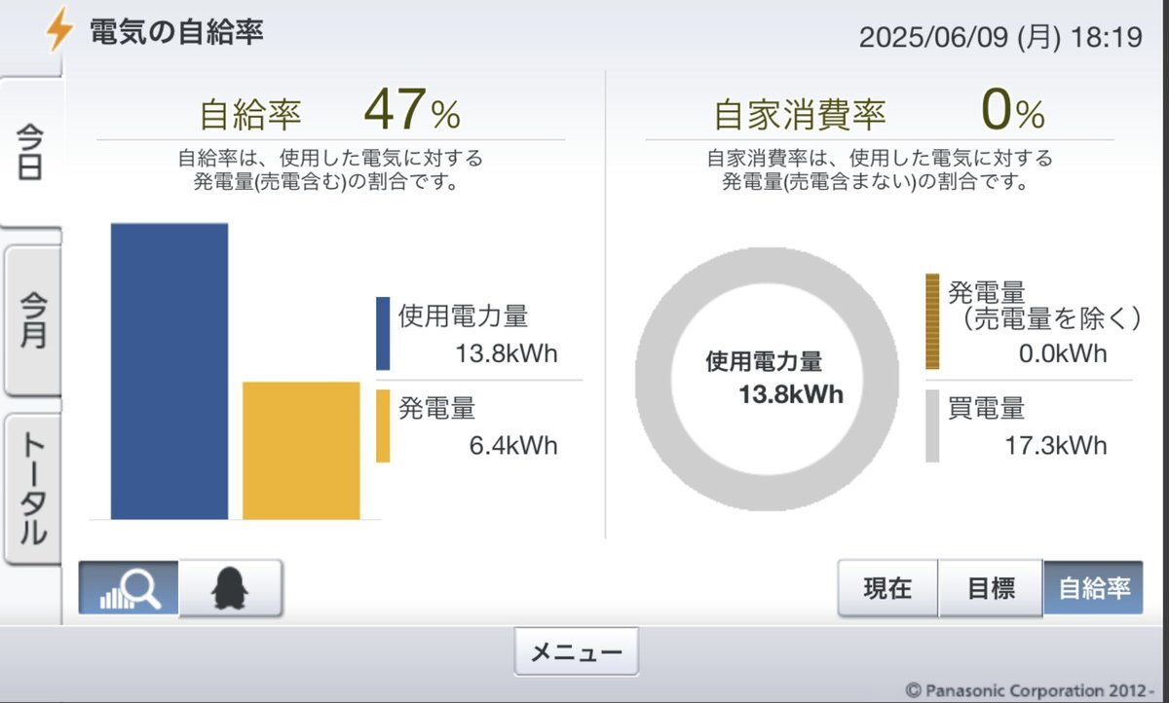Click the yellow 発電量 bar in chart
This screenshot has height=703, width=1169.
[x=301, y=450]
